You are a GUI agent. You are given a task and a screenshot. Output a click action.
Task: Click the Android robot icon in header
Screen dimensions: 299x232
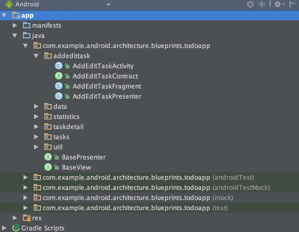9,4
